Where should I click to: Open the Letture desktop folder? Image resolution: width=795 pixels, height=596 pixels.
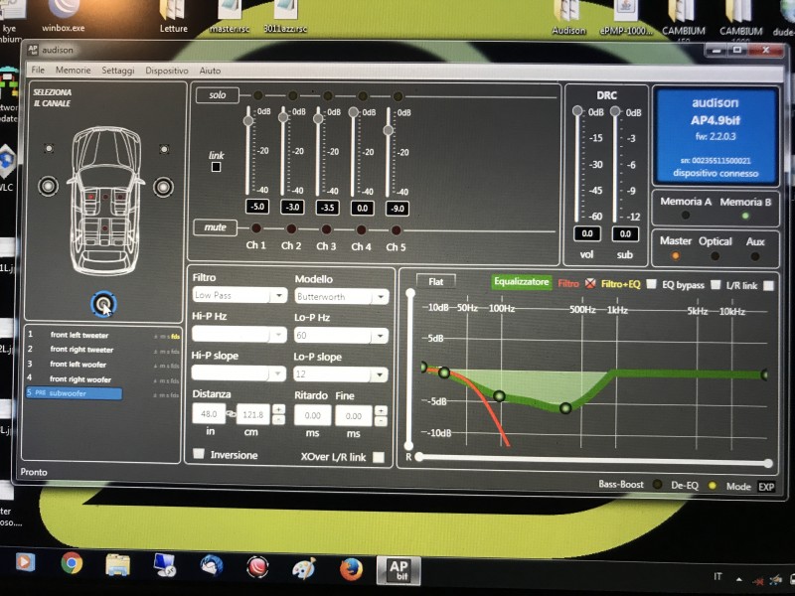coord(173,17)
